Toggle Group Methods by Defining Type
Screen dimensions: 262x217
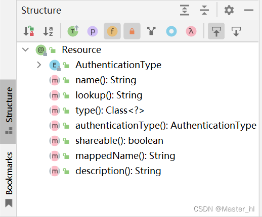tap(151, 31)
